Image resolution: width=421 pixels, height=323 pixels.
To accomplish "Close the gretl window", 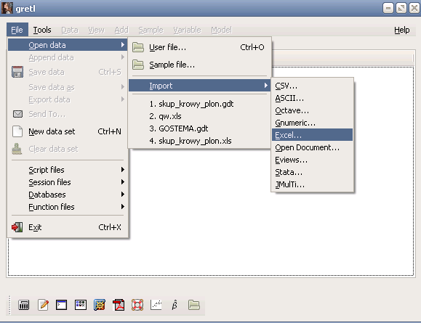I will coord(414,8).
